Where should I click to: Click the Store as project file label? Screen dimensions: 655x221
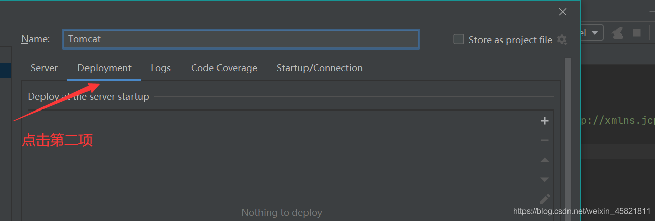pos(510,40)
